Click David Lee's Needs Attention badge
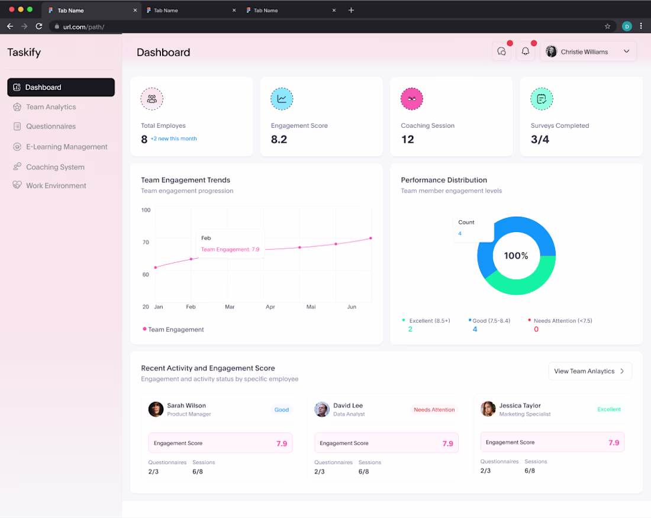 point(434,410)
